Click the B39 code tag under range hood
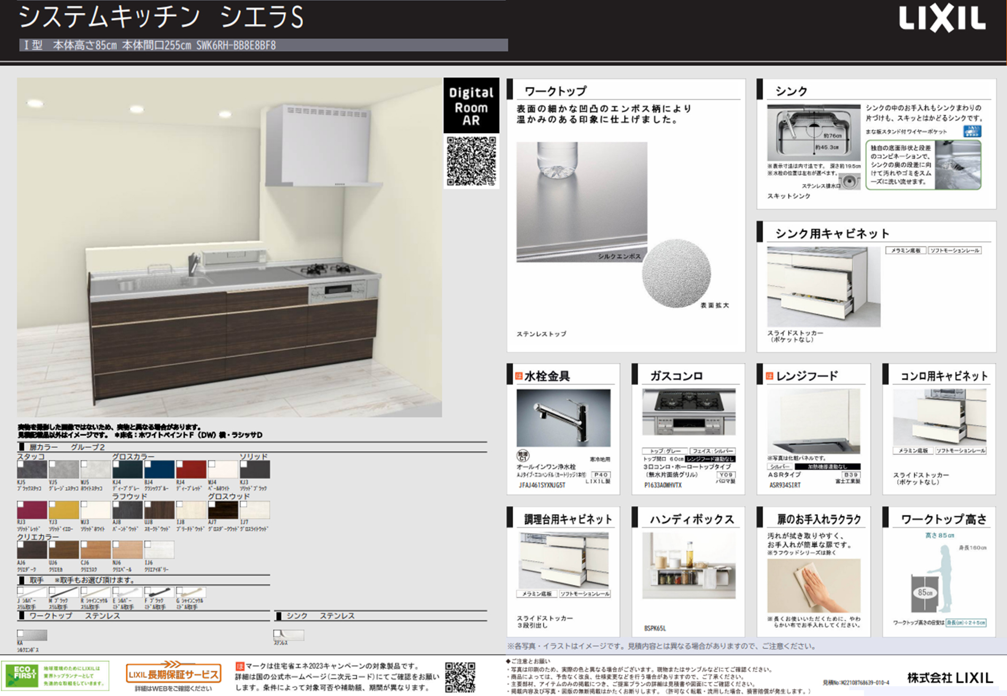The image size is (1007, 696). click(x=851, y=474)
